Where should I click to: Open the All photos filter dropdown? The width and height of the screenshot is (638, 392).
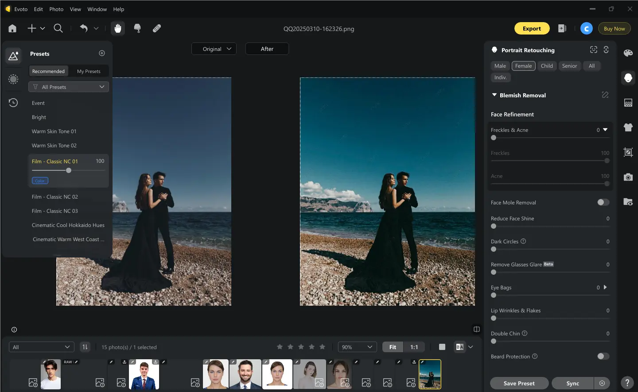[x=42, y=347]
